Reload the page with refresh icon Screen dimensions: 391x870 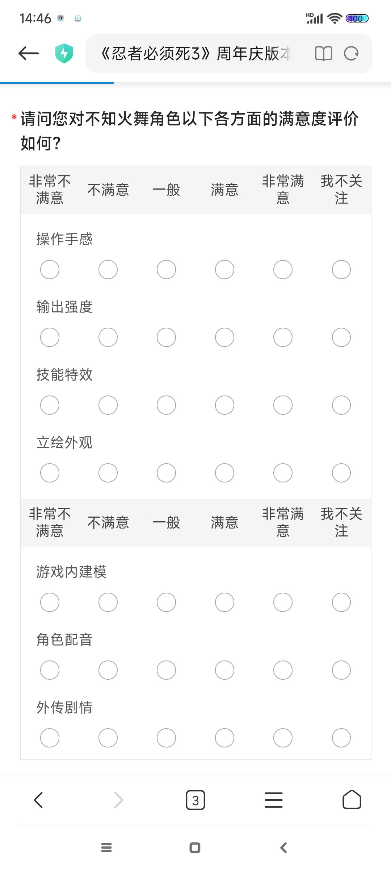coord(351,54)
